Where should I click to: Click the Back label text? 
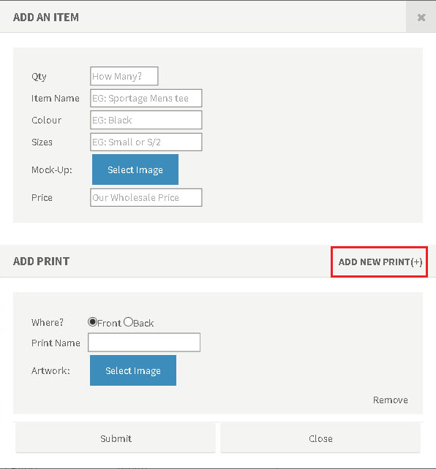click(143, 323)
